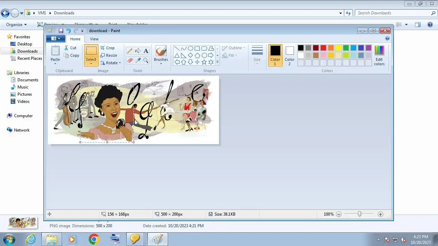The height and width of the screenshot is (246, 438).
Task: Open the Paint Help icon
Action: point(387,39)
